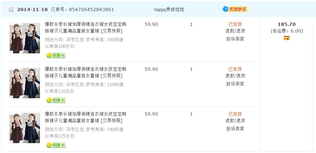Open the seller happy贵族娃娃 shop link
The width and height of the screenshot is (316, 153).
coord(169,10)
